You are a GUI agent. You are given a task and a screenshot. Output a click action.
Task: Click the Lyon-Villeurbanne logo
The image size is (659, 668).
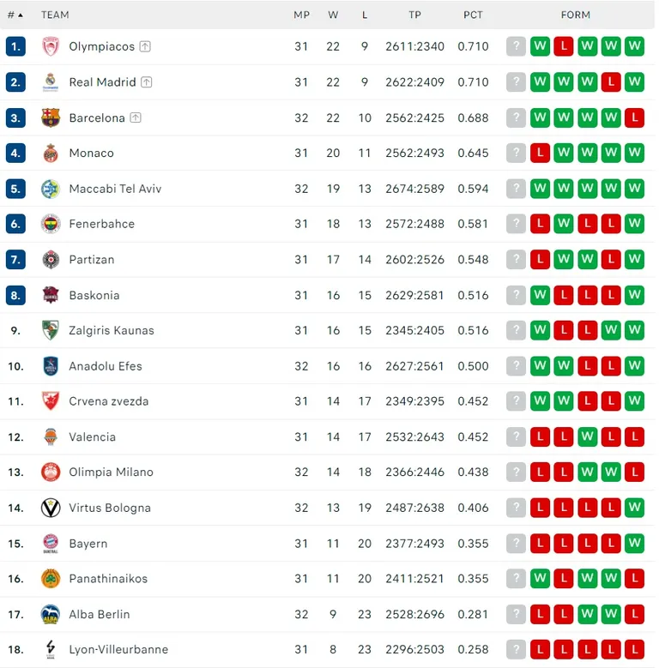pos(51,649)
